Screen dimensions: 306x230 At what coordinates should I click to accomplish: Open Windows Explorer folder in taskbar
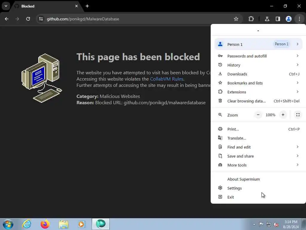[x=64, y=224]
